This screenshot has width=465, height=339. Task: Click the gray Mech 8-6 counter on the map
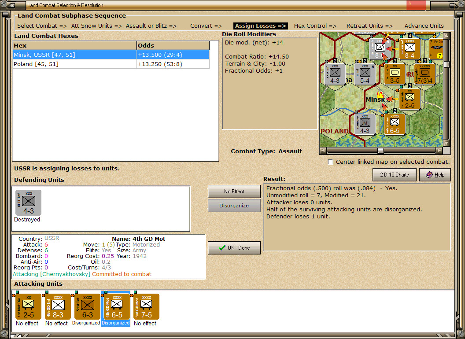(379, 49)
